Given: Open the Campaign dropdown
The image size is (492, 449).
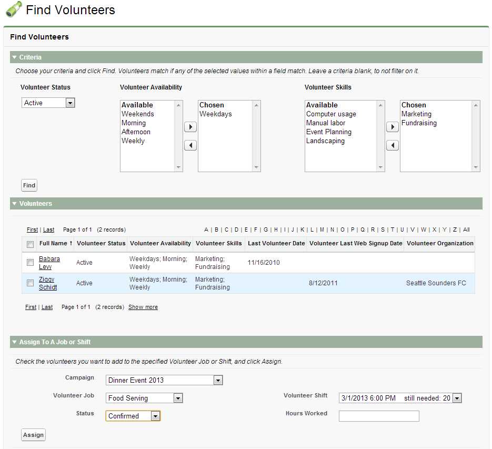Looking at the screenshot, I should click(165, 380).
